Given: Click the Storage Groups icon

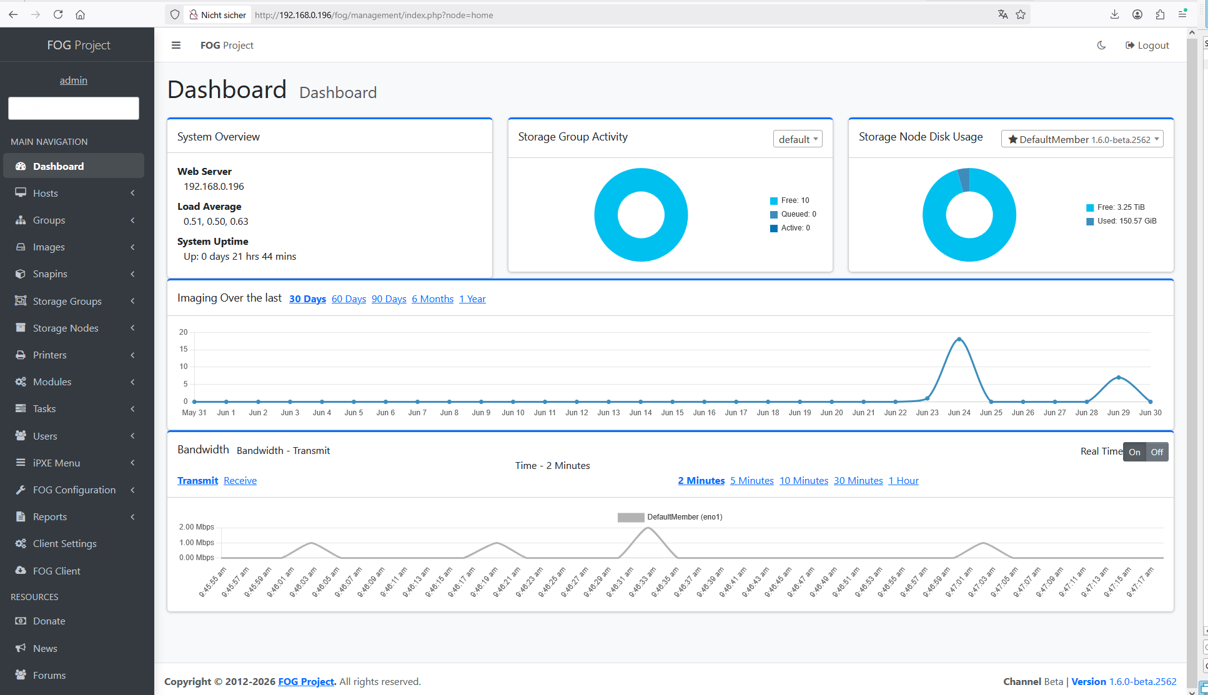Looking at the screenshot, I should [21, 301].
